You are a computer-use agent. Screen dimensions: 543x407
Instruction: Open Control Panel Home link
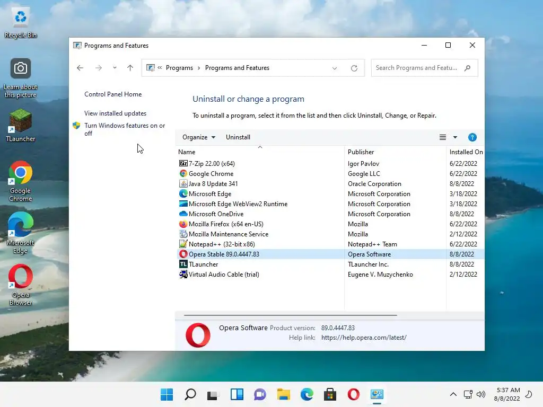[113, 94]
